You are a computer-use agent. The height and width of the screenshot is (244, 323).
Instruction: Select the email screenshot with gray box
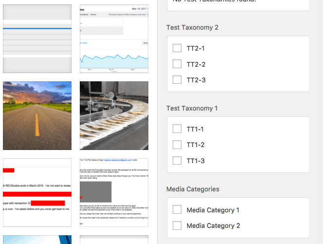114,192
